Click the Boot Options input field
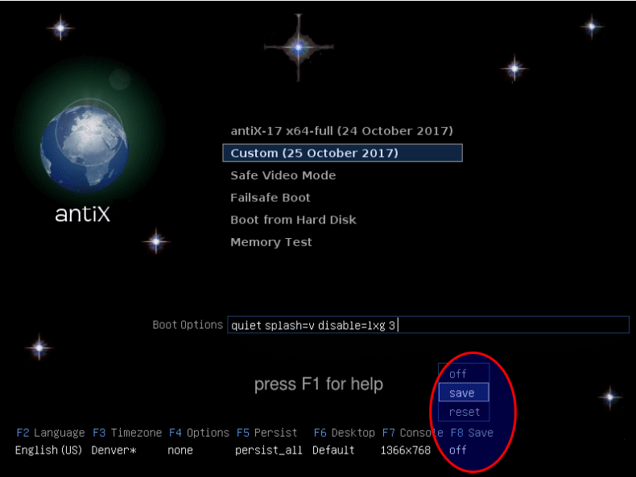The width and height of the screenshot is (636, 477). point(428,325)
